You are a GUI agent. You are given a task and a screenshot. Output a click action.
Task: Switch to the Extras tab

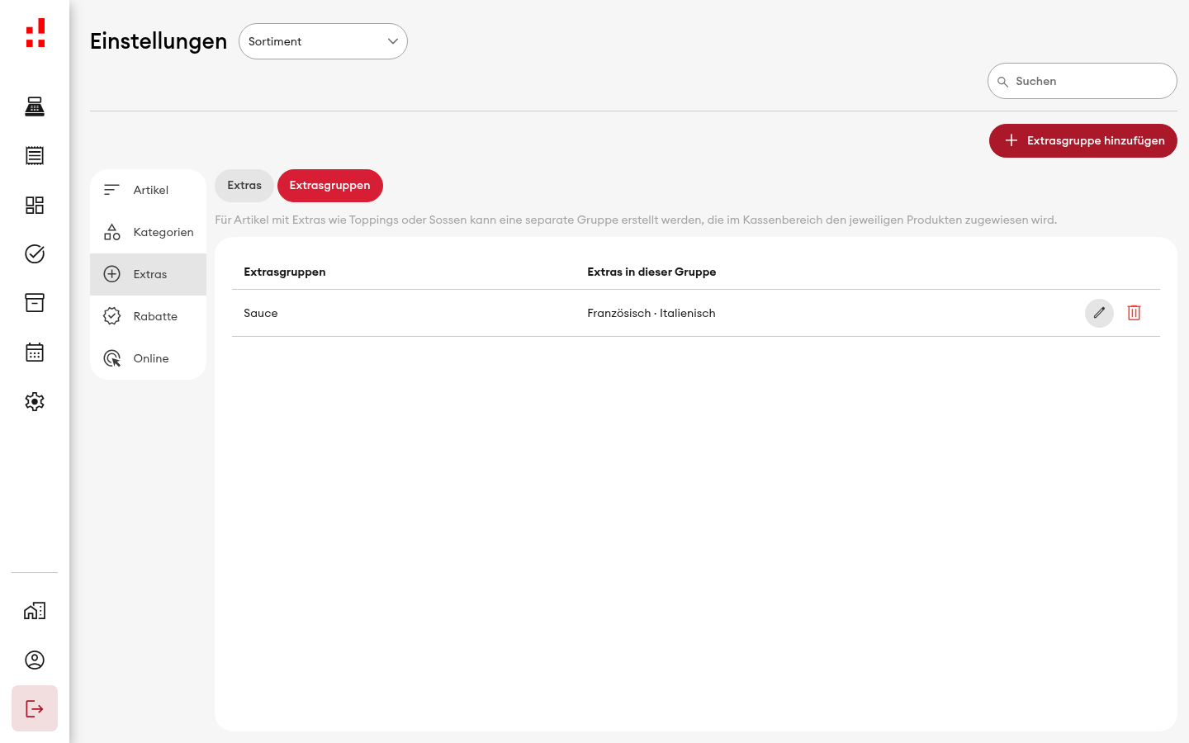pyautogui.click(x=244, y=185)
